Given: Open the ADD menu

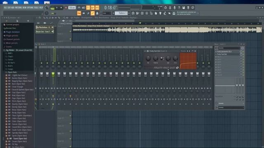Looking at the screenshot, I should (x=13, y=7).
